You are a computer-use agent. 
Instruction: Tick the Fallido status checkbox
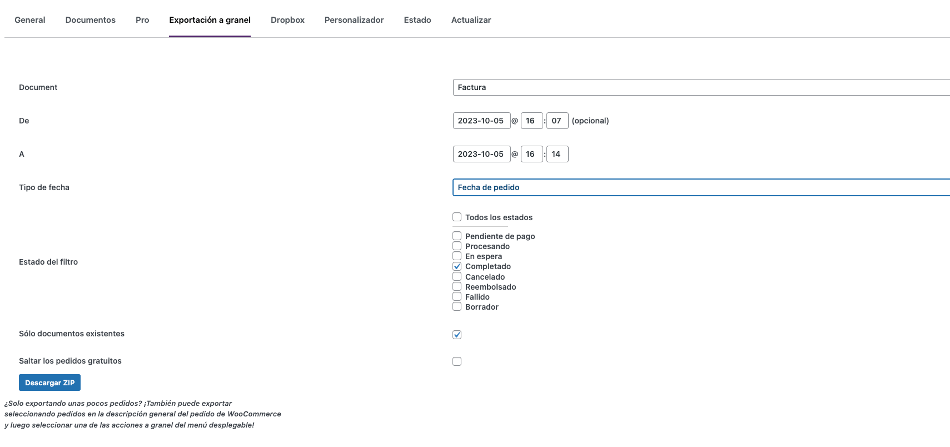(x=457, y=296)
